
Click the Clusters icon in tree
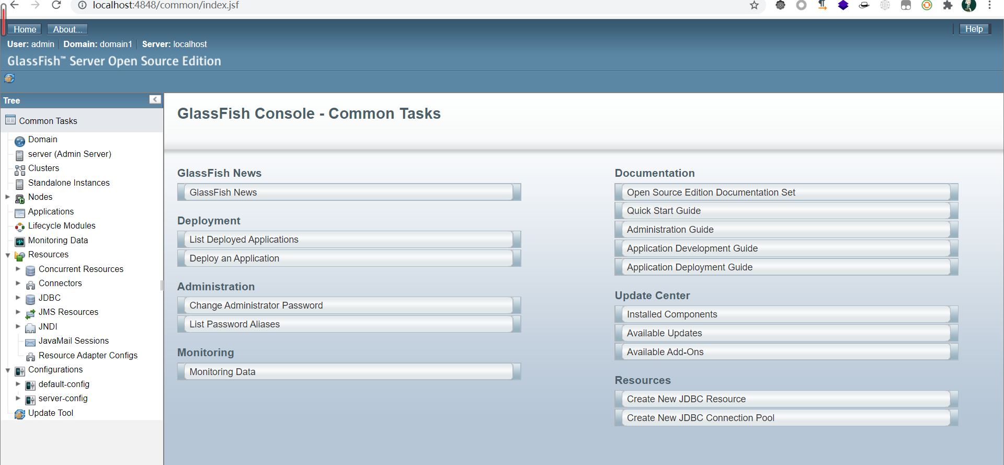[x=20, y=170]
